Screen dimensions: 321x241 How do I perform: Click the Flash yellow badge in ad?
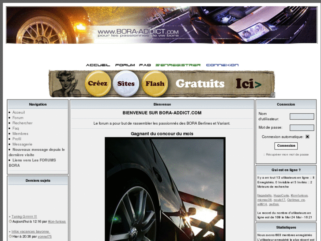coord(155,84)
